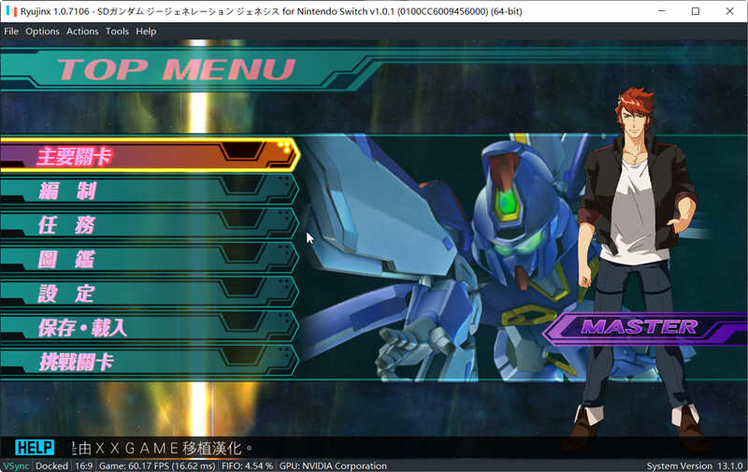Open the File menu
The width and height of the screenshot is (748, 472).
click(11, 32)
